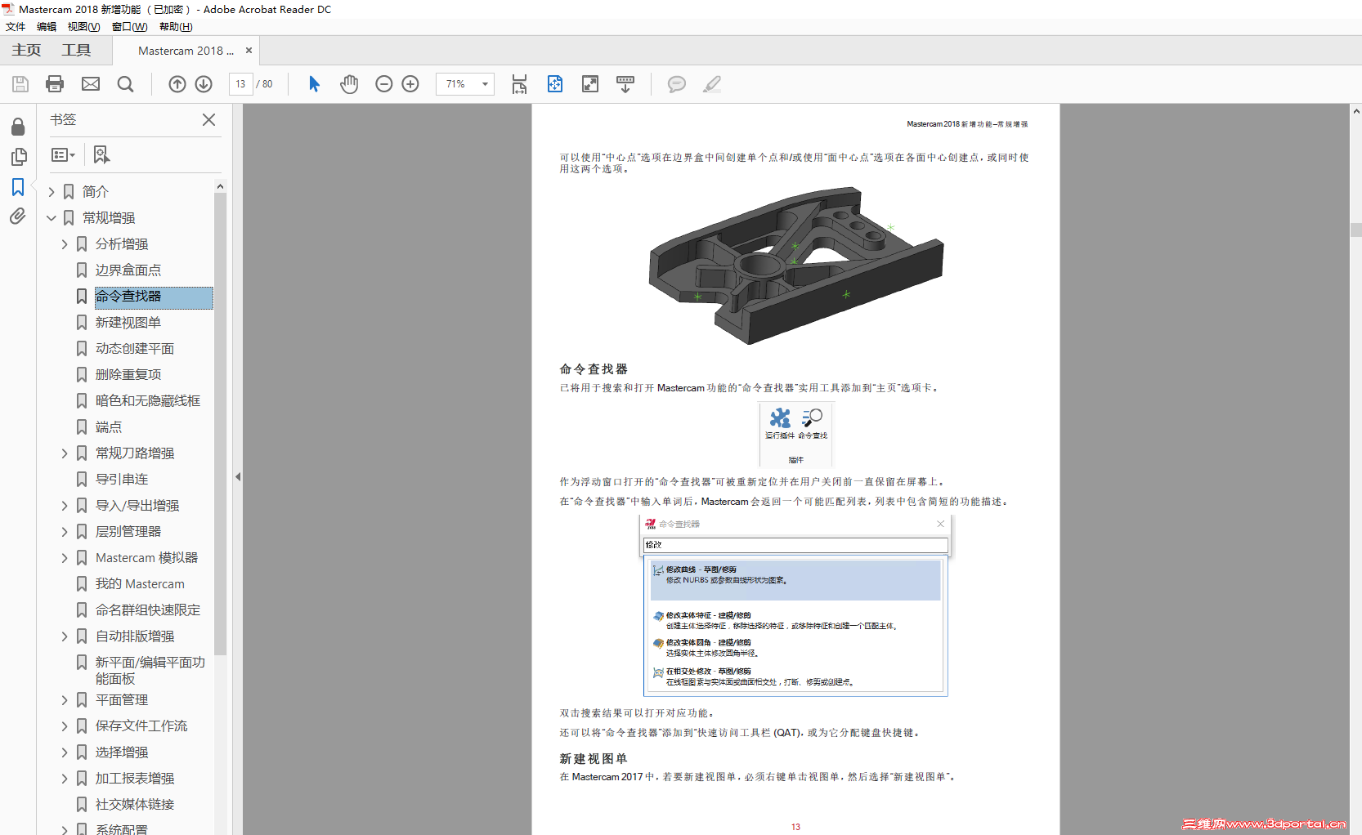Expand the 保存文件工作流 bookmark
Screen dimensions: 1362x835
65,726
